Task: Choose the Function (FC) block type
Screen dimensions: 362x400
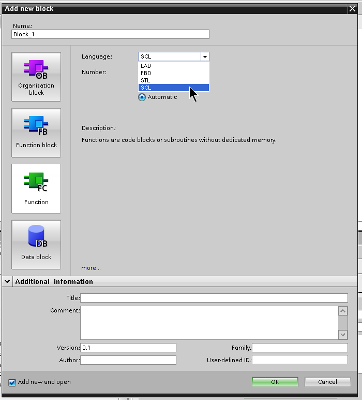Action: click(36, 189)
